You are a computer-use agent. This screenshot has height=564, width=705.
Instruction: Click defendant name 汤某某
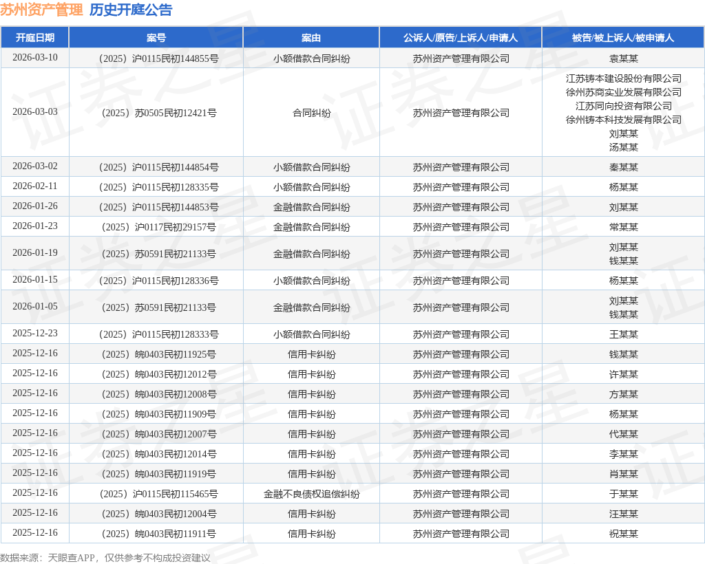click(x=624, y=147)
